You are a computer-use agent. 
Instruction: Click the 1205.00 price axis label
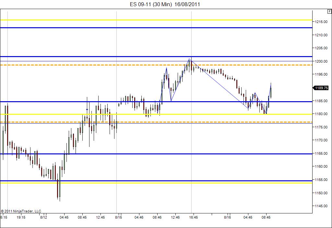pyautogui.click(x=321, y=48)
